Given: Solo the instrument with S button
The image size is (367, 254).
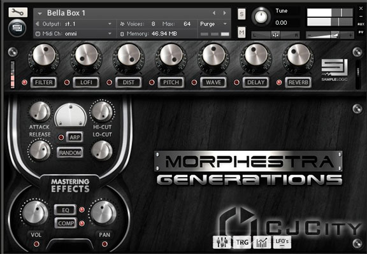Looking at the screenshot, I should pyautogui.click(x=241, y=14).
